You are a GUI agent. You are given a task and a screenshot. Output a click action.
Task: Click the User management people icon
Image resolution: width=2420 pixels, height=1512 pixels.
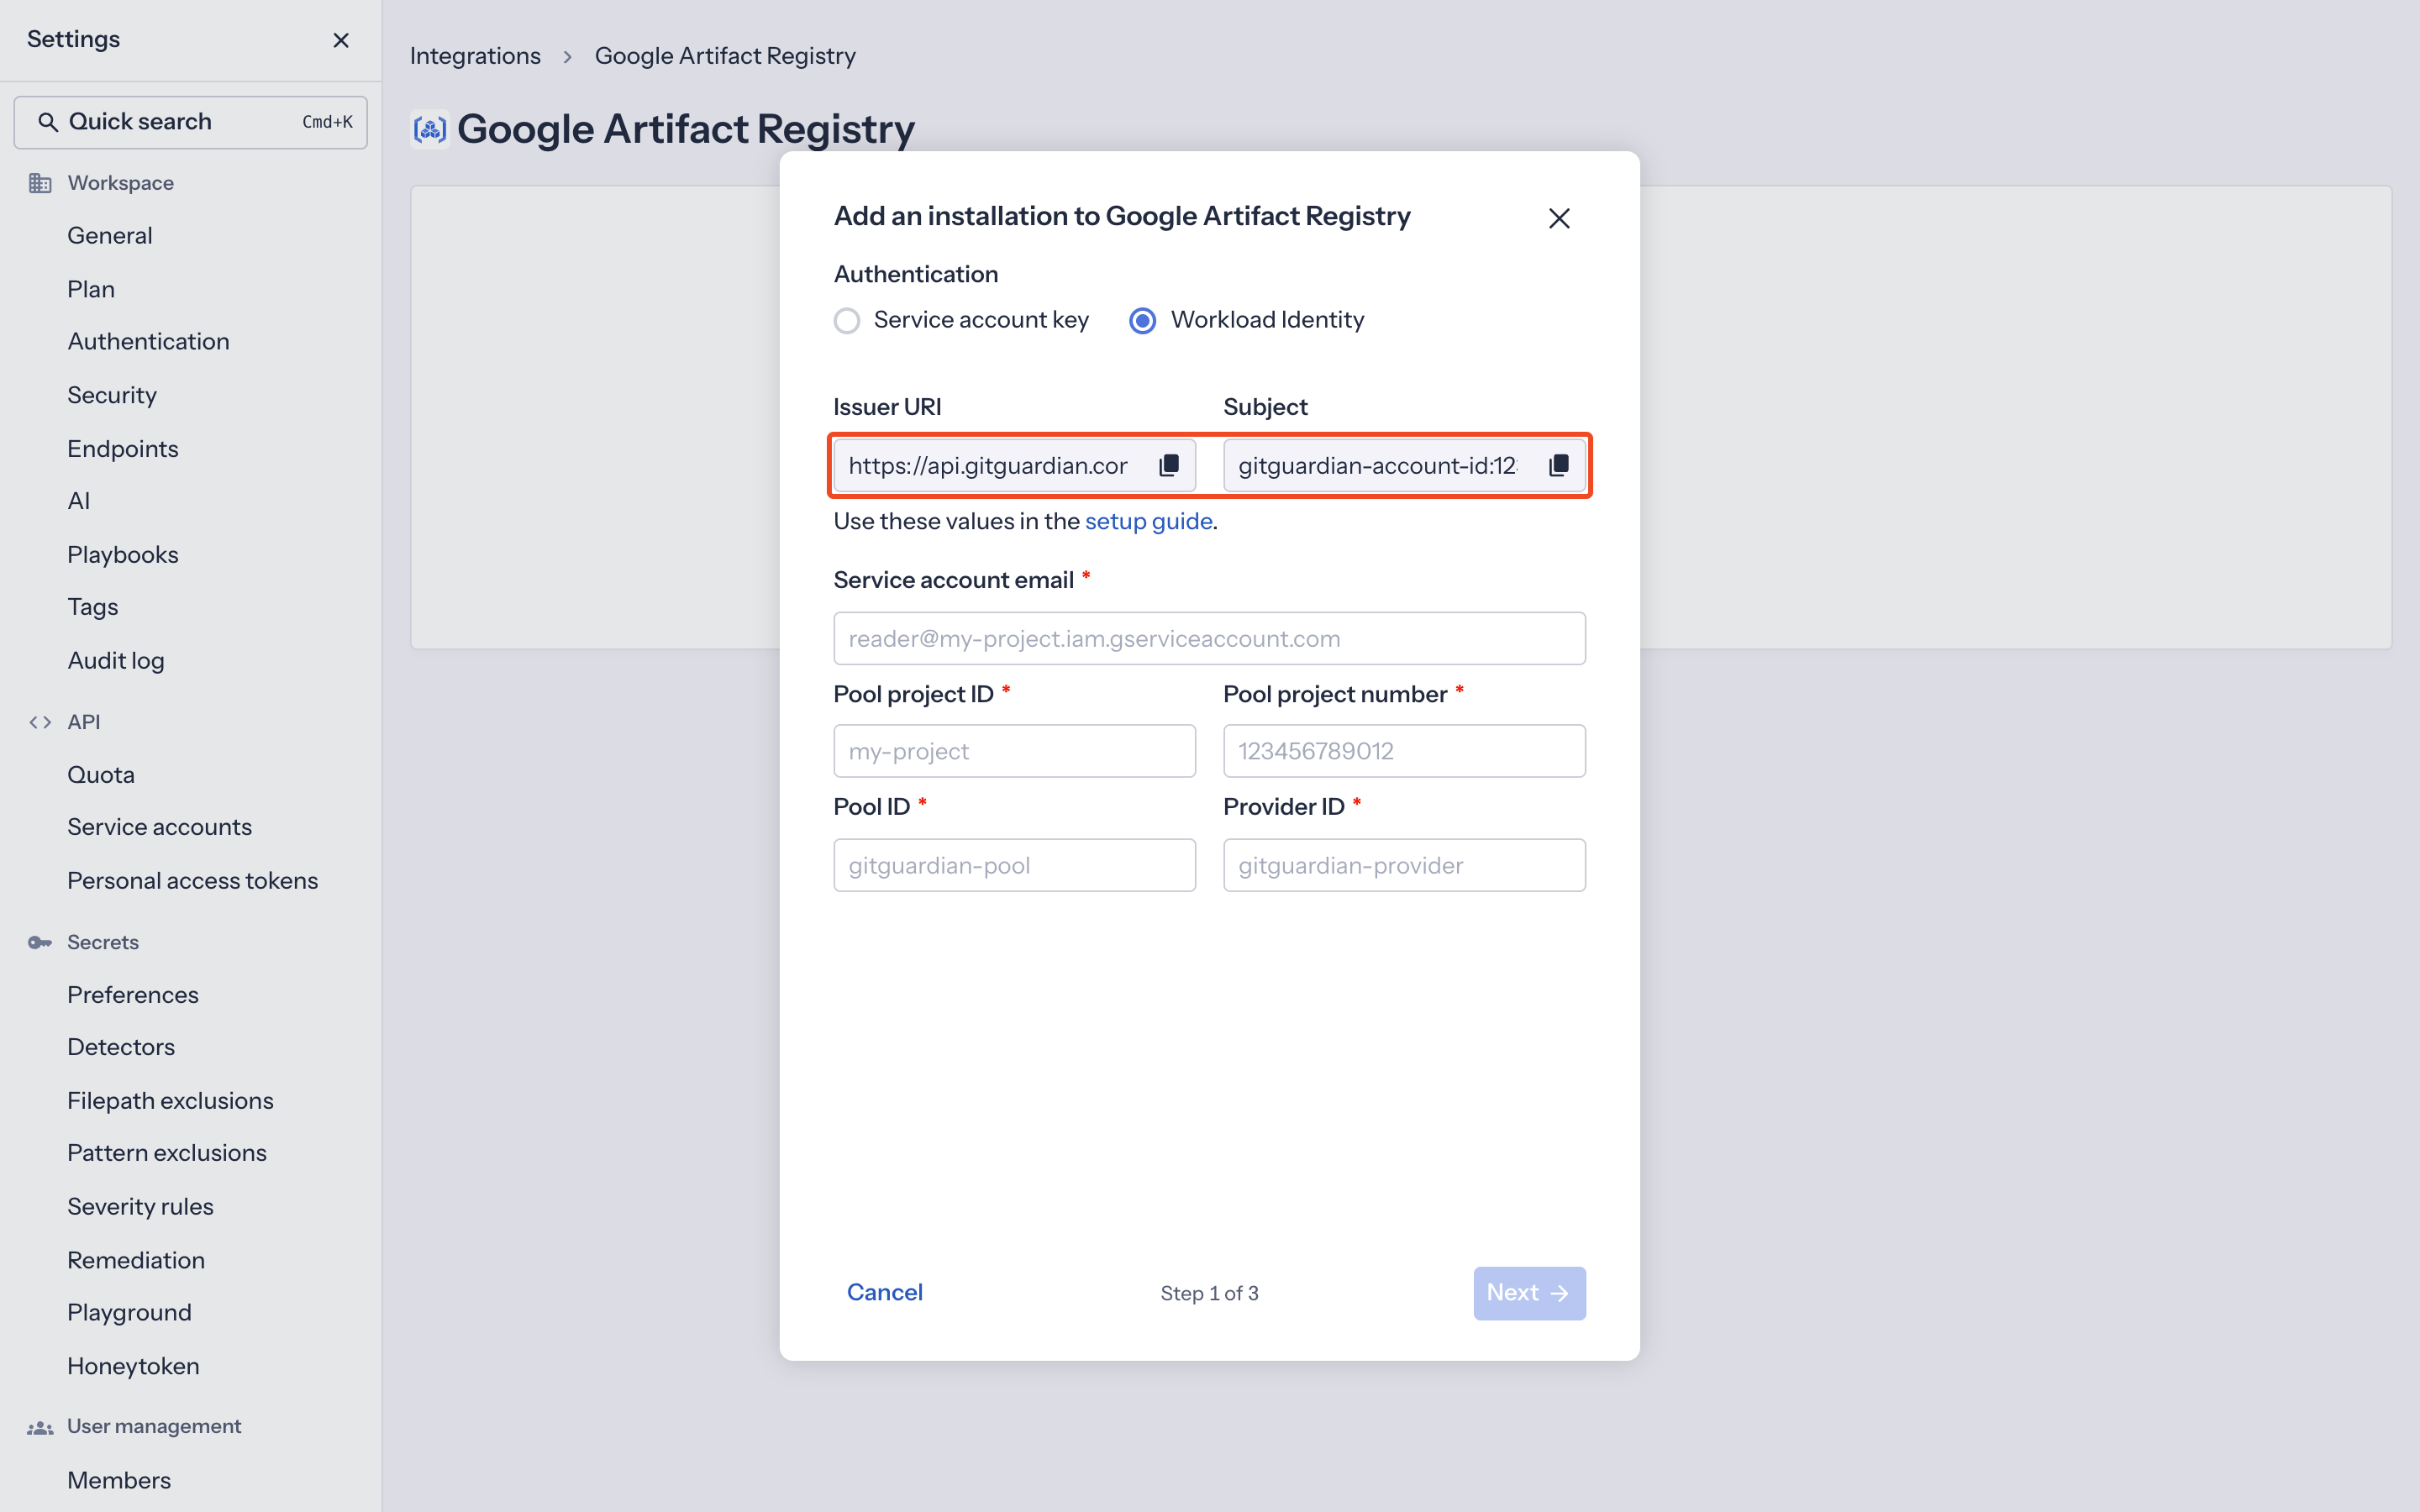coord(40,1427)
